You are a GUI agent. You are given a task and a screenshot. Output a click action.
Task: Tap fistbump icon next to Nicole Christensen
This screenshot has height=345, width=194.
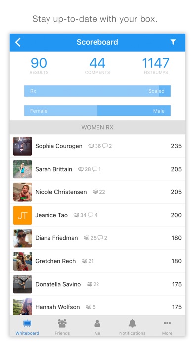[96, 192]
